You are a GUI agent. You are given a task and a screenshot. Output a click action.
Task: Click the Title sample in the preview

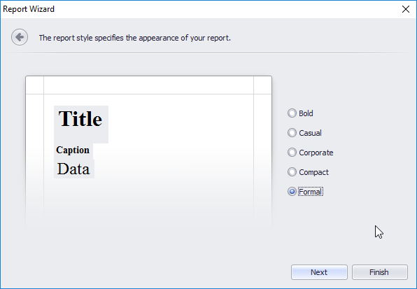click(81, 124)
